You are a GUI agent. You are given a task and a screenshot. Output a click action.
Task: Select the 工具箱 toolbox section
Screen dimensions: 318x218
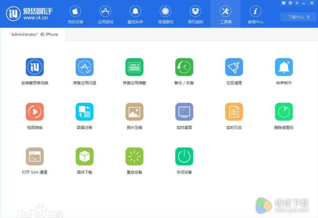pyautogui.click(x=226, y=14)
